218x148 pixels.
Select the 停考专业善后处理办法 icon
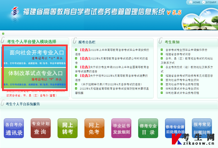(x=175, y=128)
